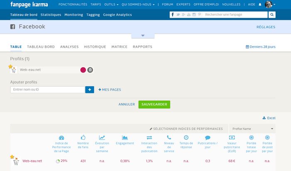The height and width of the screenshot is (171, 291).
Task: Go to Tableau de bord
Action: pyautogui.click(x=24, y=15)
